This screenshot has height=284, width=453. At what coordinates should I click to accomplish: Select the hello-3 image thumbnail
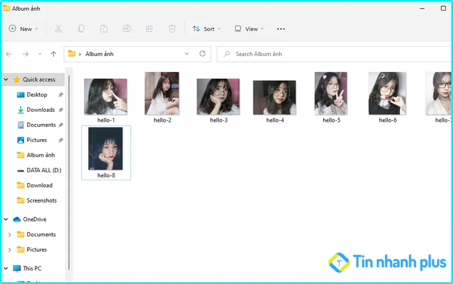click(x=218, y=97)
